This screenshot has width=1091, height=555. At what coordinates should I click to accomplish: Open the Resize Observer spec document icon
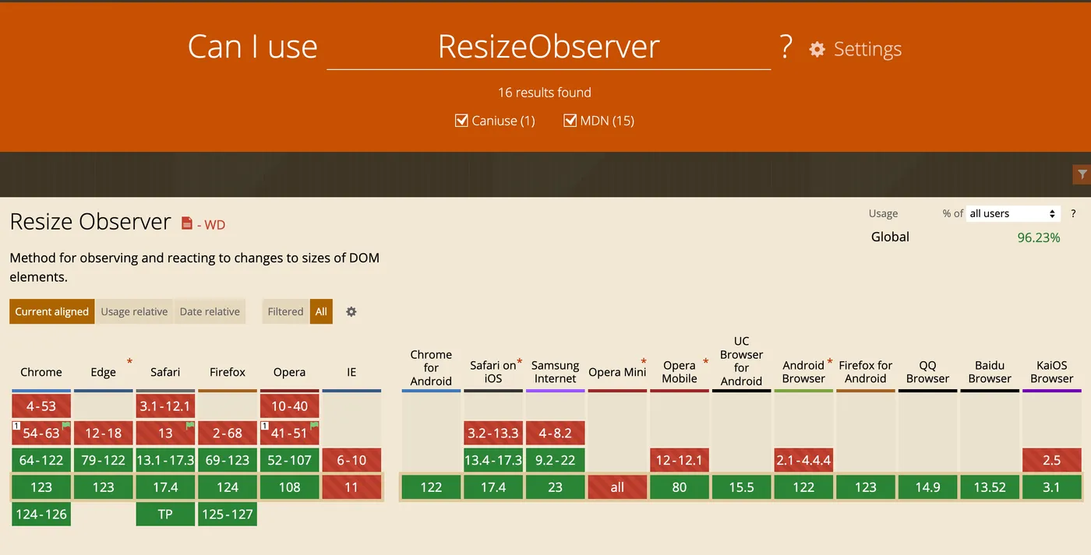(x=186, y=223)
